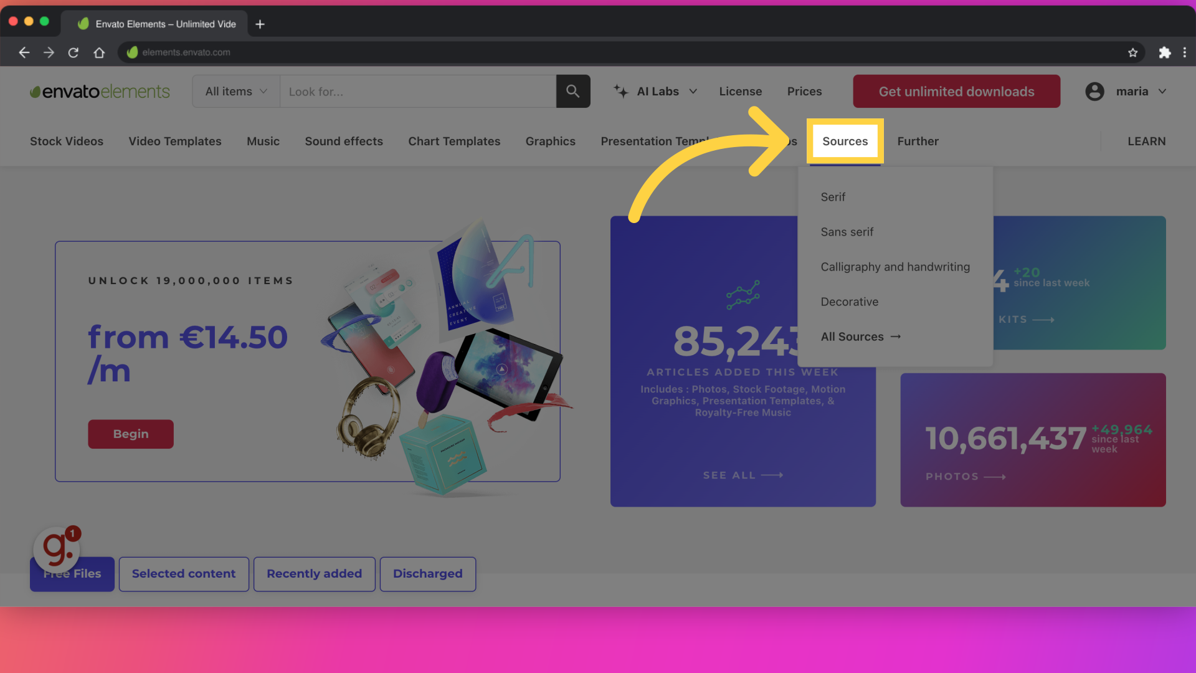Click the browser forward arrow
Image resolution: width=1196 pixels, height=673 pixels.
(49, 53)
